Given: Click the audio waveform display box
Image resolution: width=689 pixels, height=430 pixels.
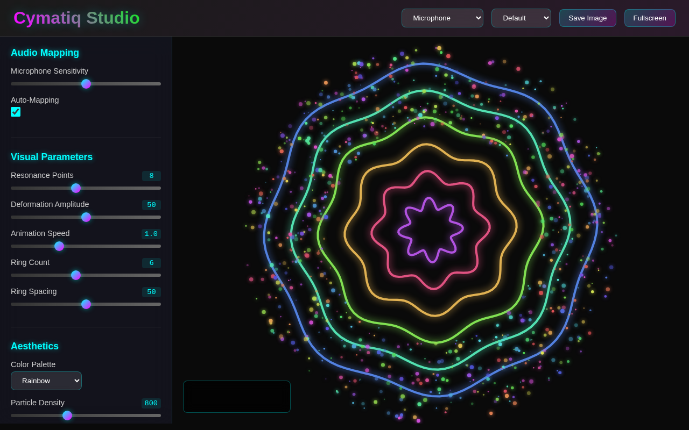Looking at the screenshot, I should (x=237, y=397).
